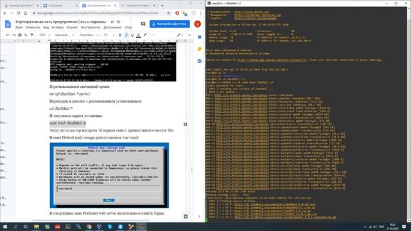Screen dimensions: 411x231
Task: Open the comment history icon
Action: coord(143,24)
